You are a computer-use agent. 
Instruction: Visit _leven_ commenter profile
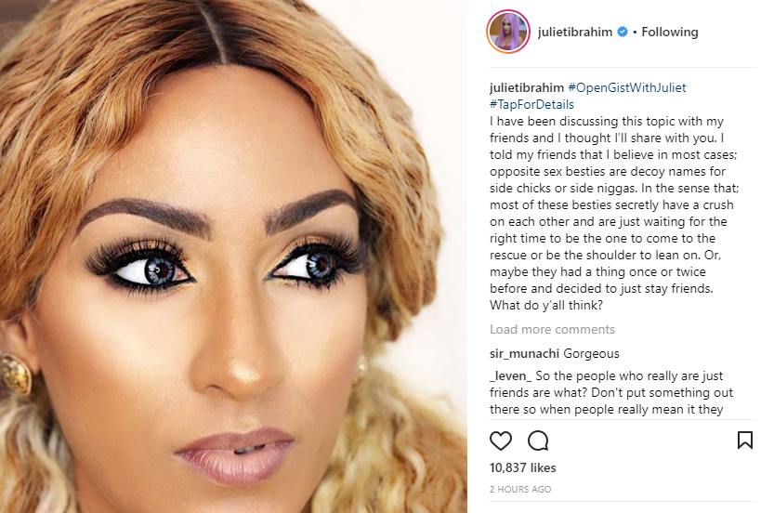(x=511, y=376)
